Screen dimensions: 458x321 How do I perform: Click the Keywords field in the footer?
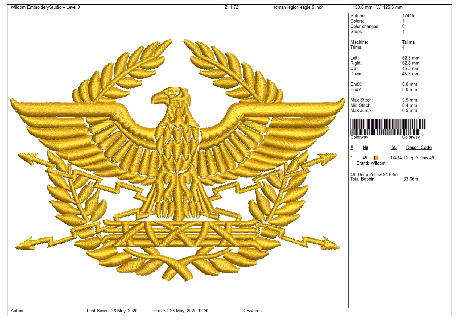click(252, 311)
